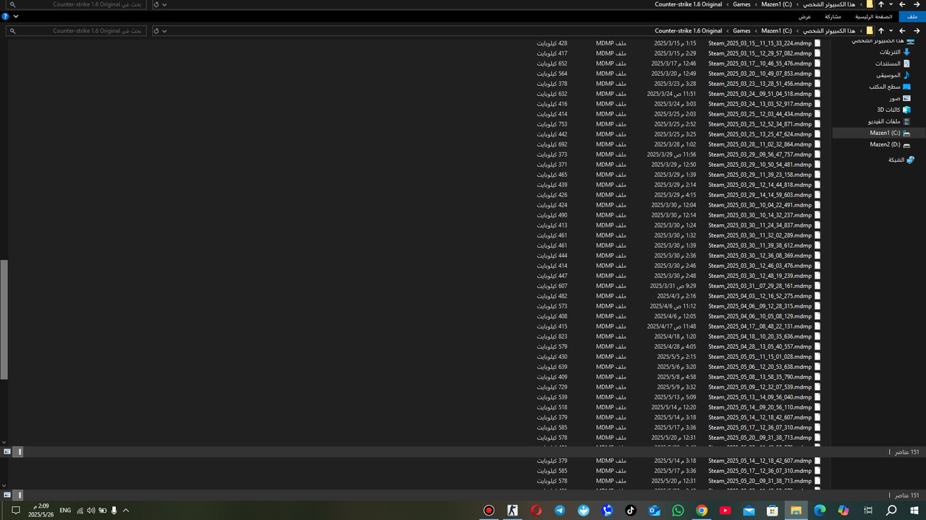Open the volume control in the tray
Image resolution: width=926 pixels, height=520 pixels.
[91, 510]
